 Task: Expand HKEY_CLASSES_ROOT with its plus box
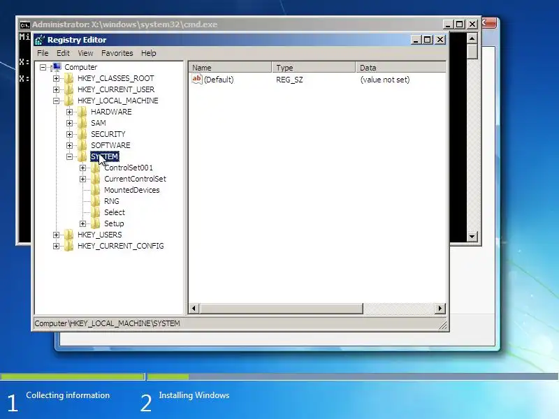pos(56,78)
